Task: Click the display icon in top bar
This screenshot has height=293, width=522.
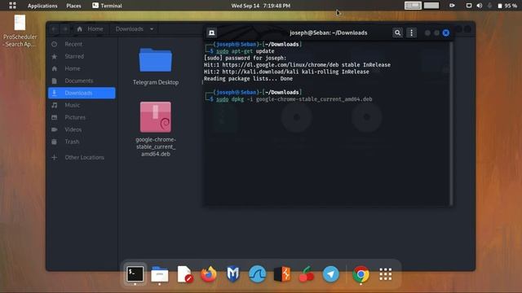Action: [x=469, y=6]
